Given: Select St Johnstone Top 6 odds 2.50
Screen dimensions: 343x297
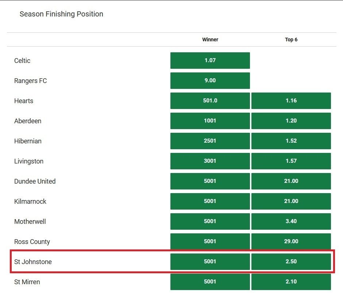Looking at the screenshot, I should pos(291,262).
